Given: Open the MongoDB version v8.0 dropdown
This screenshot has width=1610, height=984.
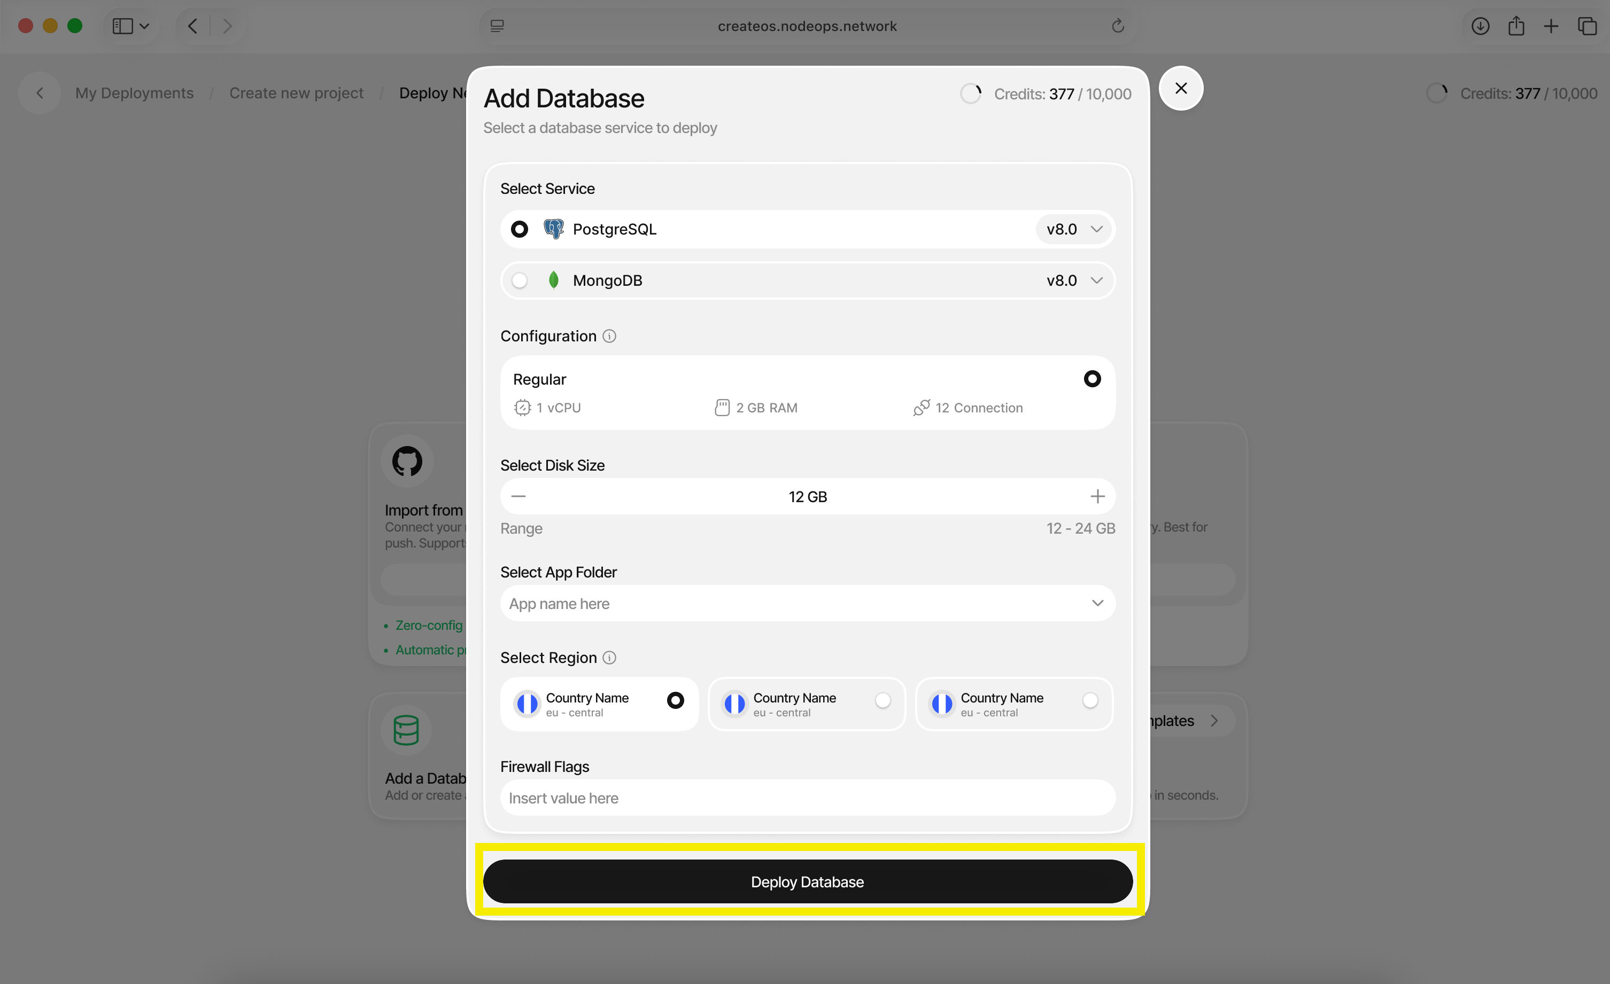Looking at the screenshot, I should [x=1074, y=281].
